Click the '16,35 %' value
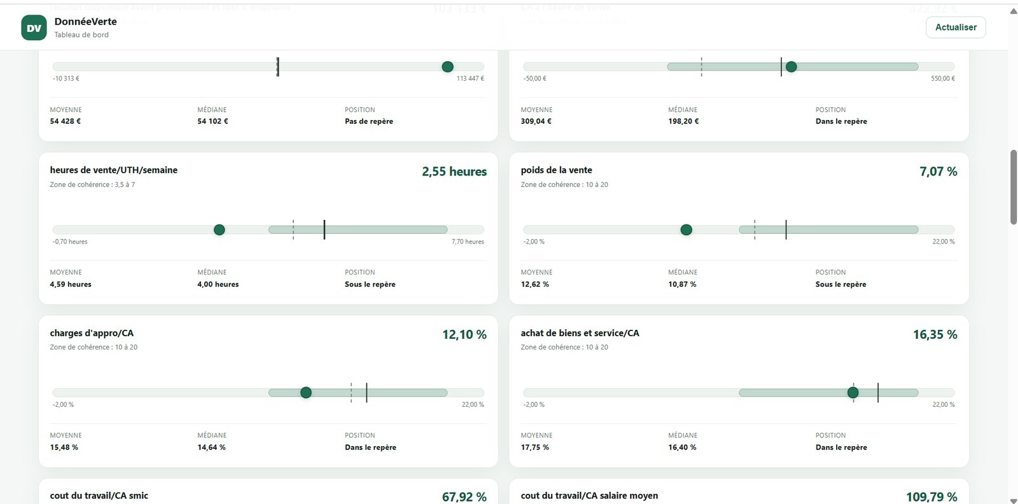1018x504 pixels. [935, 334]
